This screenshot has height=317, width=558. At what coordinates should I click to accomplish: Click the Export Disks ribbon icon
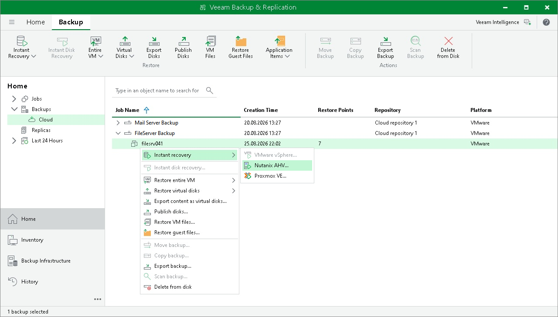pyautogui.click(x=154, y=41)
